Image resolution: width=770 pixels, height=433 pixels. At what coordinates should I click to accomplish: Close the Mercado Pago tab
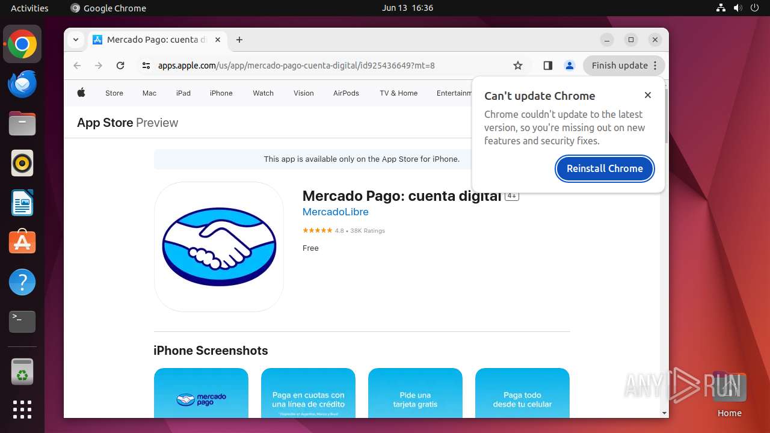tap(218, 40)
